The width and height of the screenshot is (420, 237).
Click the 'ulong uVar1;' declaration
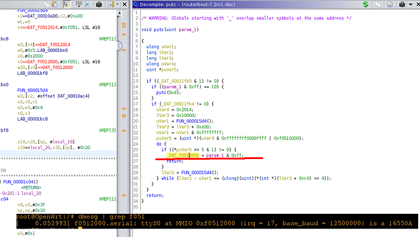[161, 47]
